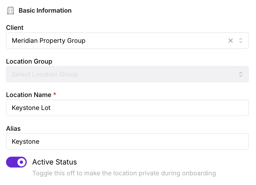256x185 pixels.
Task: Click the Active Status label text
Action: point(54,162)
